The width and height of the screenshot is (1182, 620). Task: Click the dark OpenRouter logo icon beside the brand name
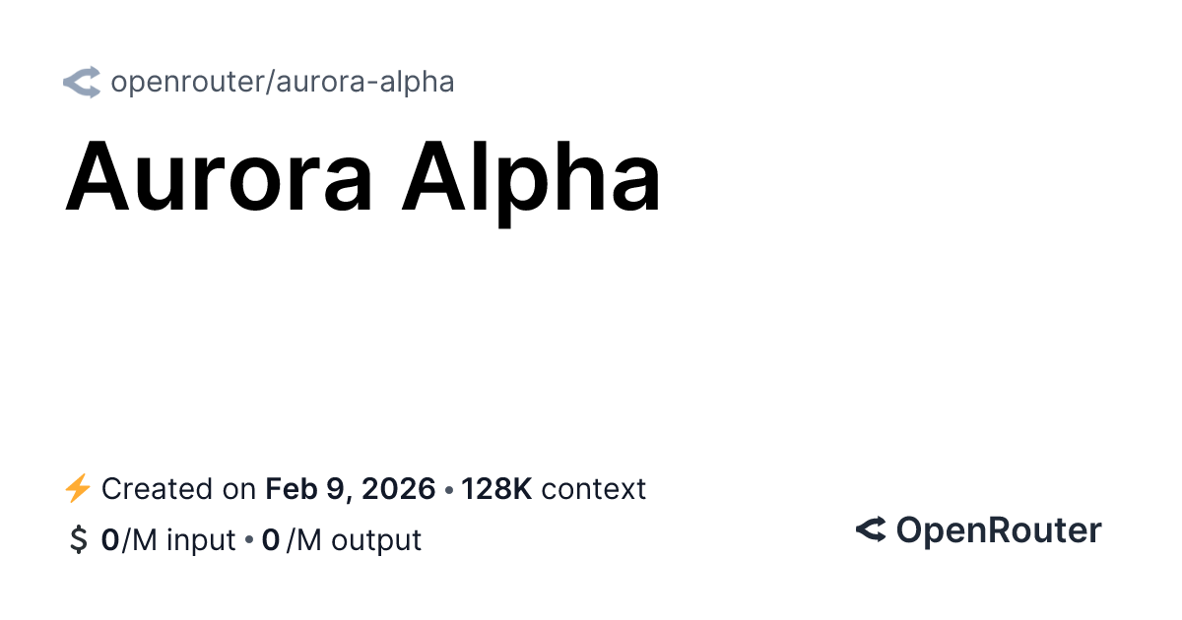point(871,530)
